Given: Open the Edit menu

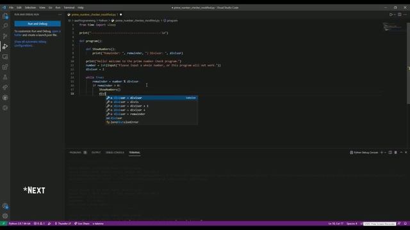Looking at the screenshot, I should [19, 8].
